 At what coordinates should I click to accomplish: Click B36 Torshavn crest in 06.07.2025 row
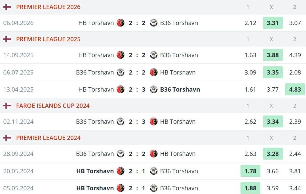pyautogui.click(x=121, y=72)
